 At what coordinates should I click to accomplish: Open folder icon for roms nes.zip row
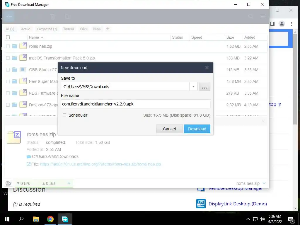pyautogui.click(x=14, y=46)
